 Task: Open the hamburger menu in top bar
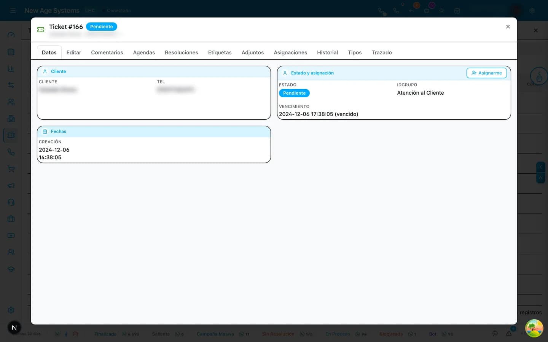(x=13, y=11)
